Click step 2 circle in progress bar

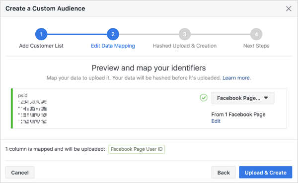point(113,34)
